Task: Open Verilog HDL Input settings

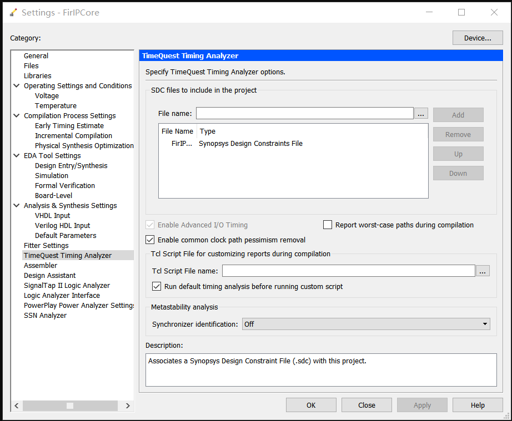Action: coord(62,226)
